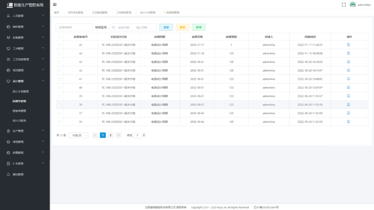Select the checkbox for row 40
This screenshot has height=210, width=374.
59,87
